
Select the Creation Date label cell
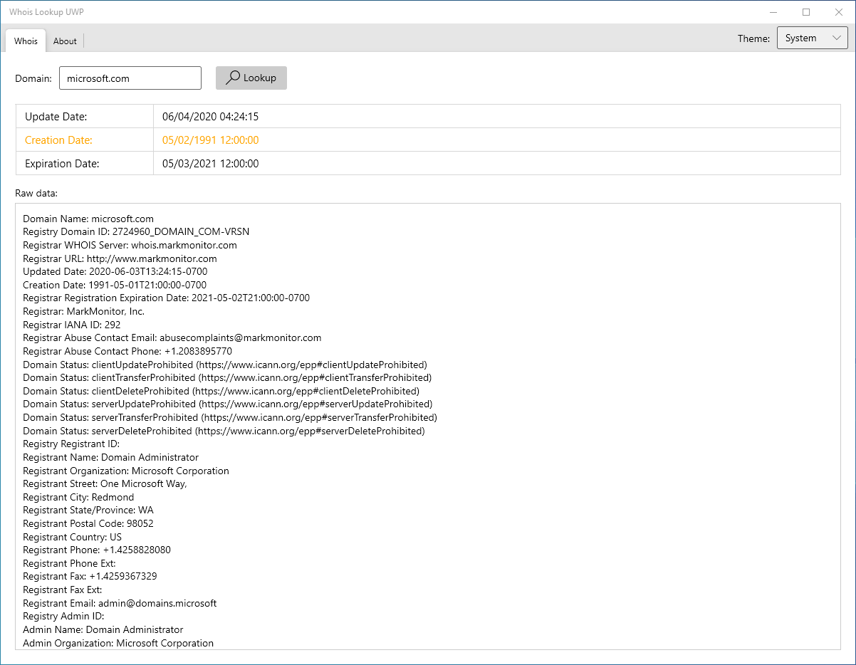pos(85,140)
